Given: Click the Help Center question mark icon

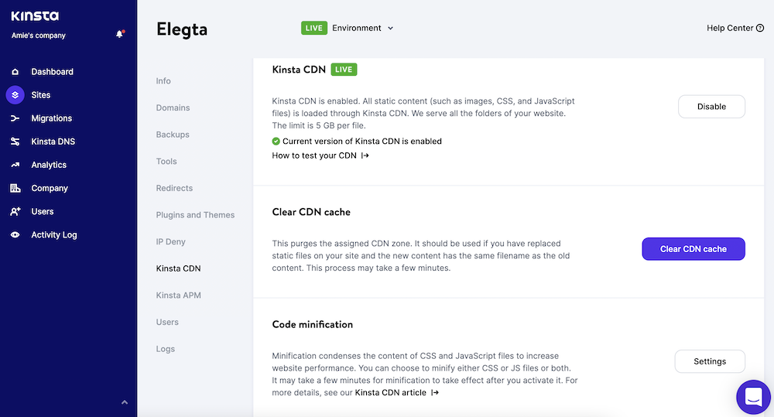Looking at the screenshot, I should [760, 28].
